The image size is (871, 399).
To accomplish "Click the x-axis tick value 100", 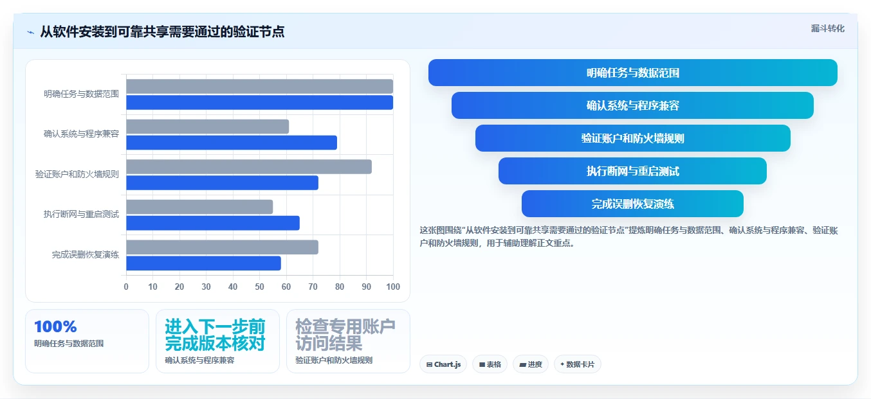I will tap(393, 287).
